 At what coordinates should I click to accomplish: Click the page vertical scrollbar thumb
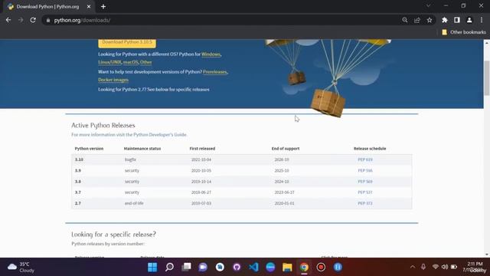(487, 78)
